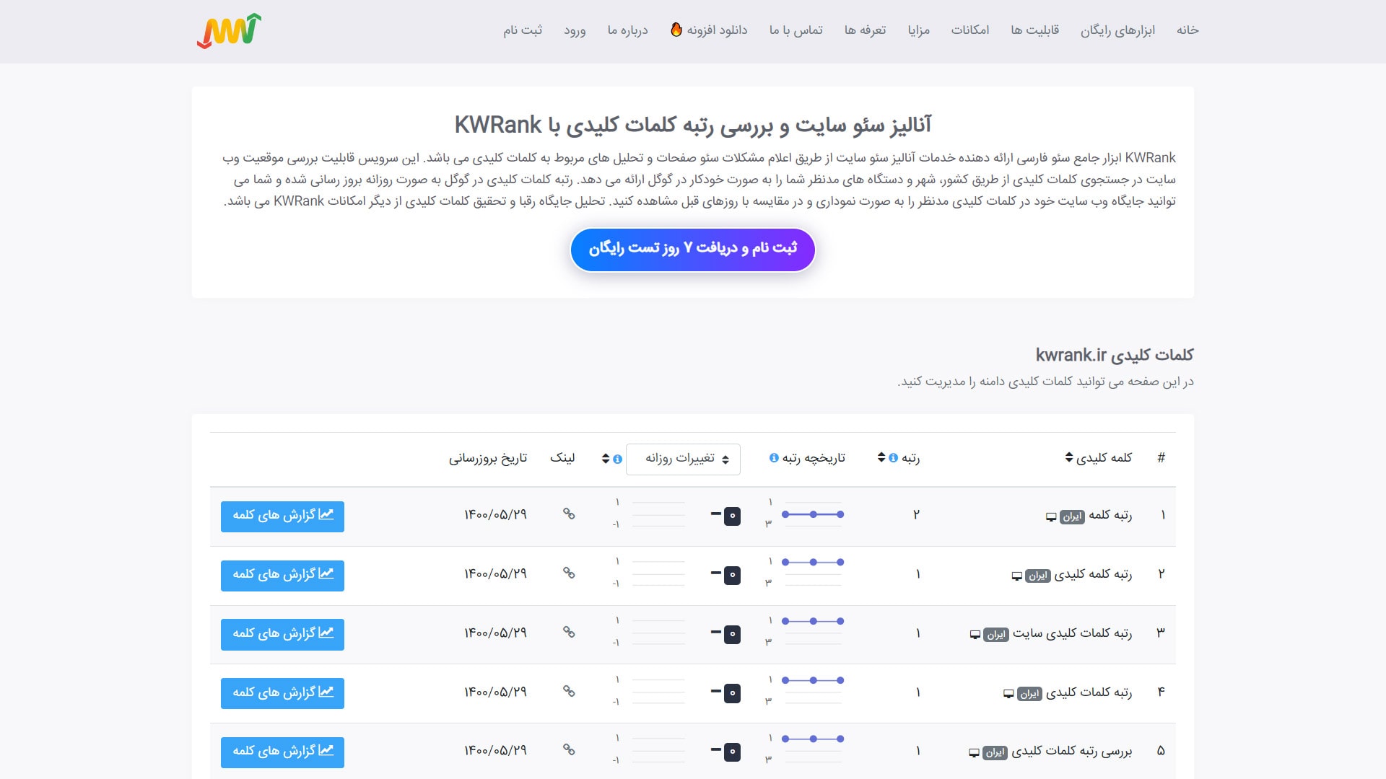Open link icon in row number ۴
Image resolution: width=1386 pixels, height=779 pixels.
pos(569,691)
